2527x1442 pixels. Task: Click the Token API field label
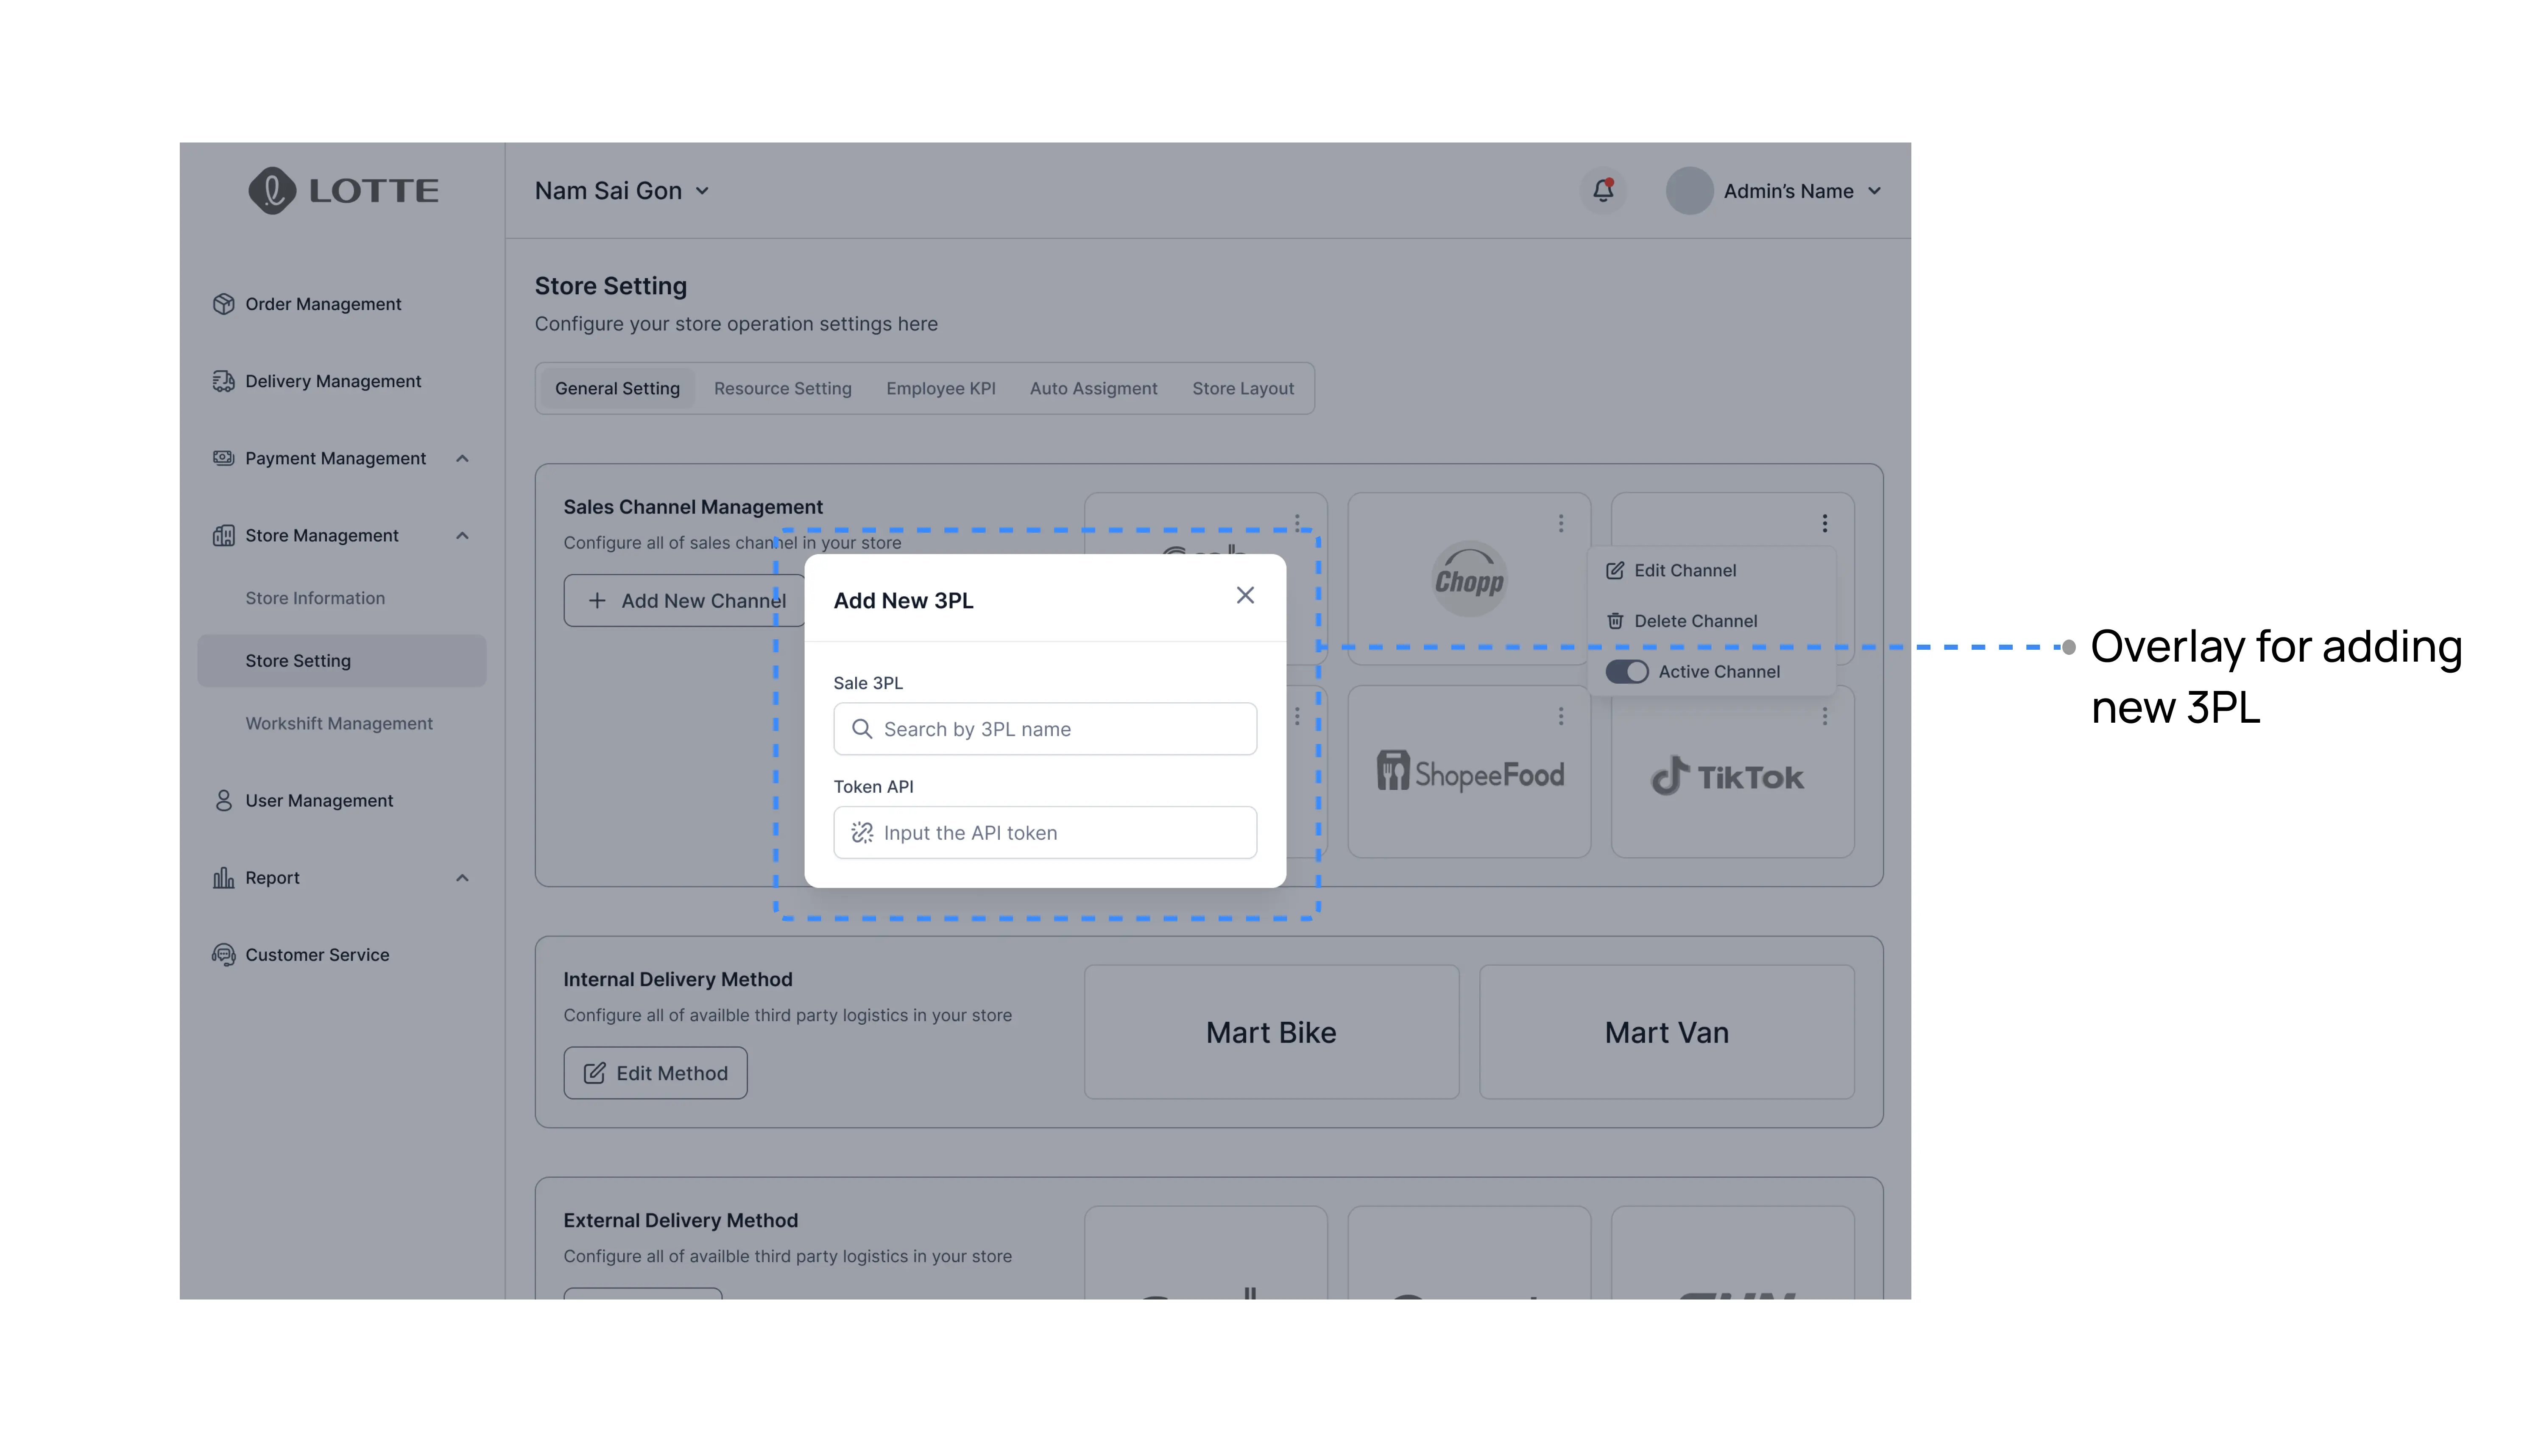click(873, 786)
